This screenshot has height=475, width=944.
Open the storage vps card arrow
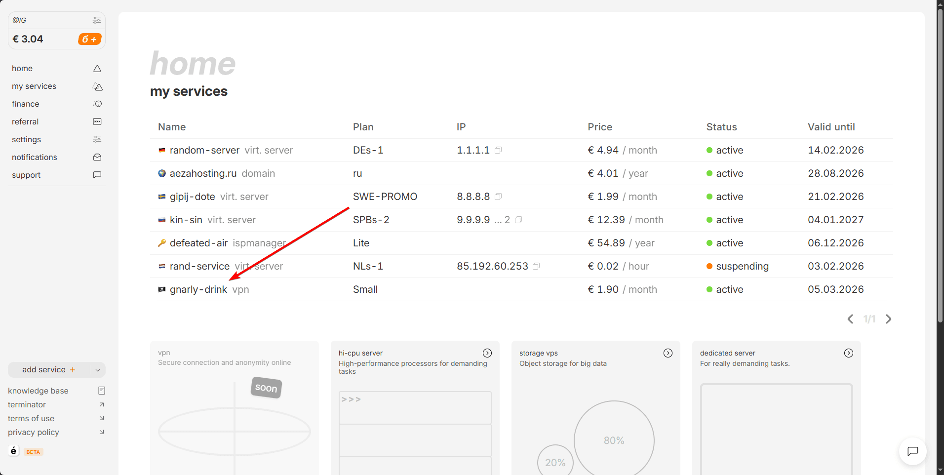668,353
